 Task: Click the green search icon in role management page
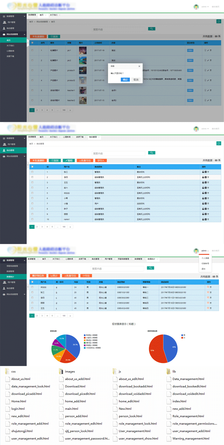pos(151,153)
